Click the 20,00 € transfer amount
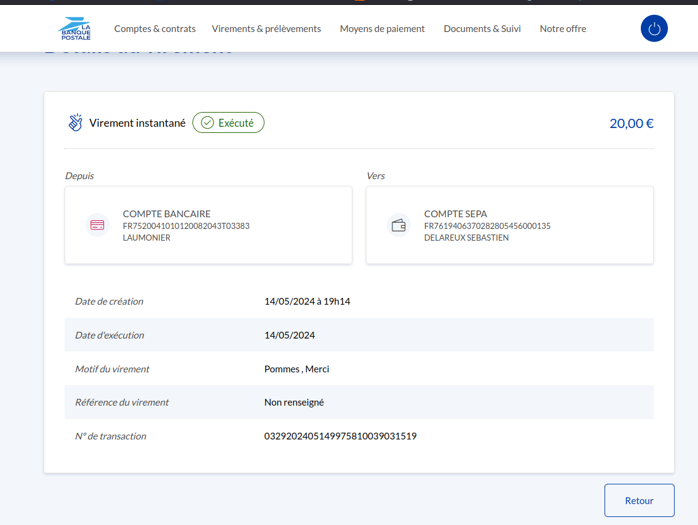 click(631, 123)
